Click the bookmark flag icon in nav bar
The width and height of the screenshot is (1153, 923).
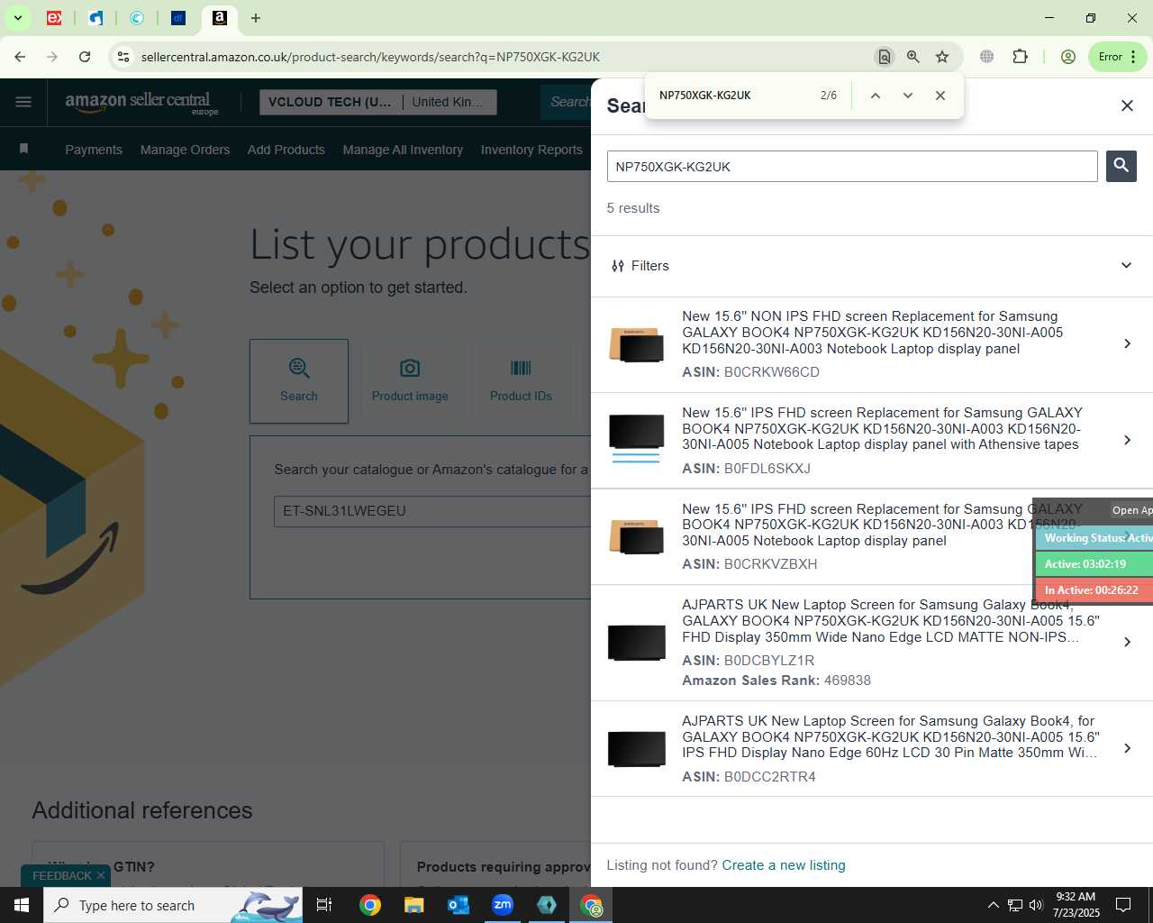coord(23,149)
